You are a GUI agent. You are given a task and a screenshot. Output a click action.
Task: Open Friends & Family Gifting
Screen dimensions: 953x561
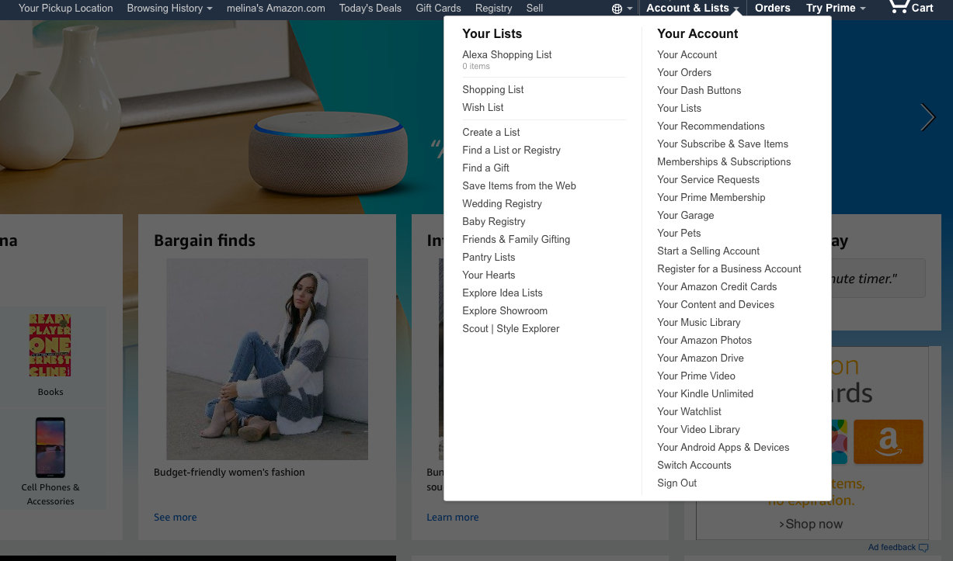click(x=516, y=239)
